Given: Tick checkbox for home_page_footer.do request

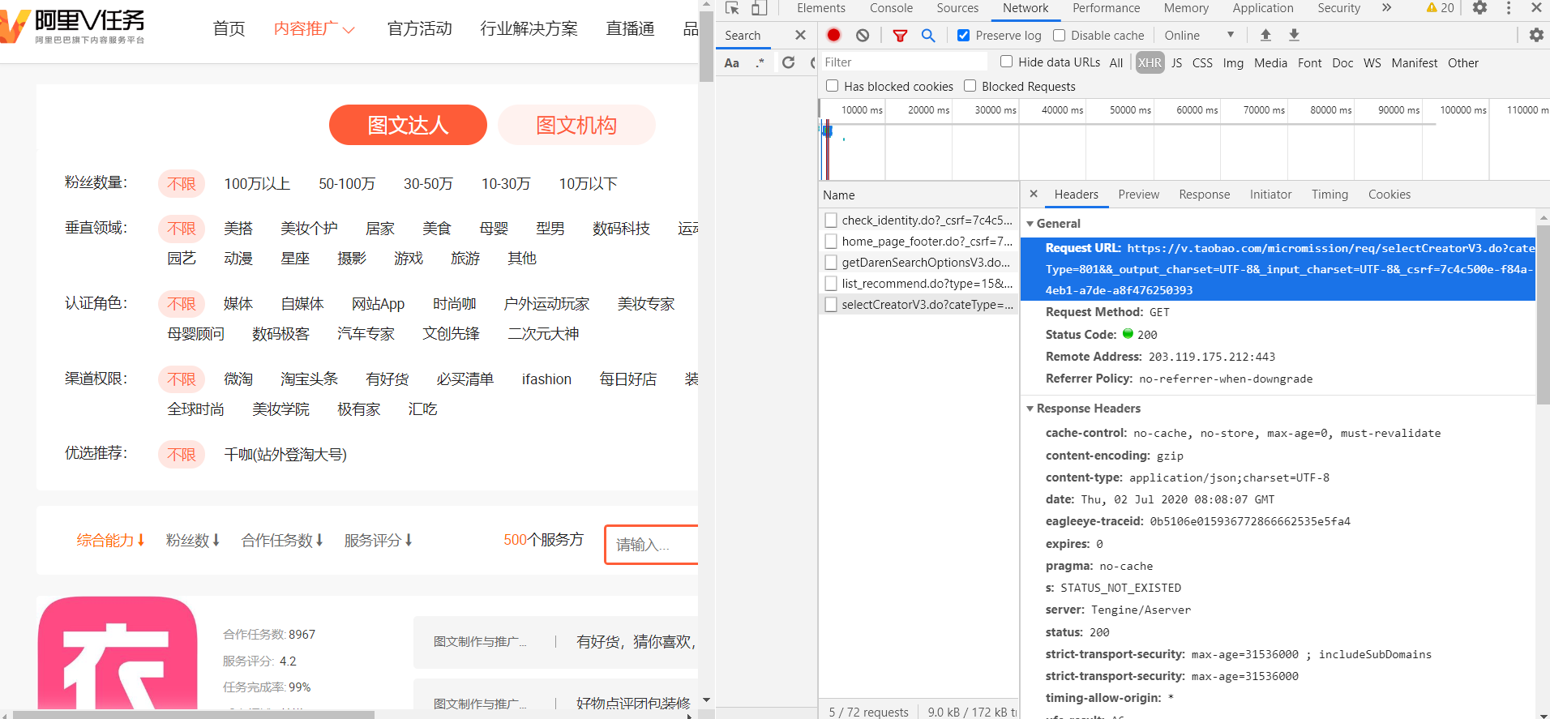Looking at the screenshot, I should [x=831, y=241].
